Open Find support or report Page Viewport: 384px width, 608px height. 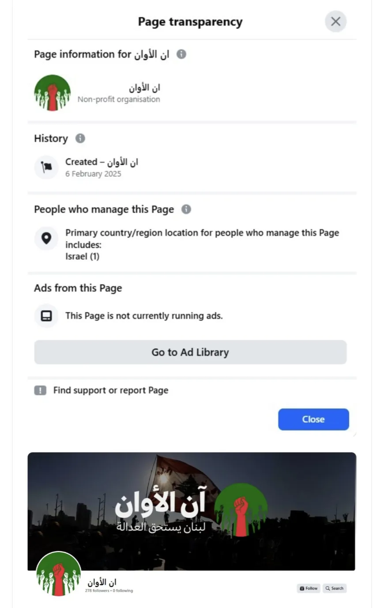click(111, 390)
